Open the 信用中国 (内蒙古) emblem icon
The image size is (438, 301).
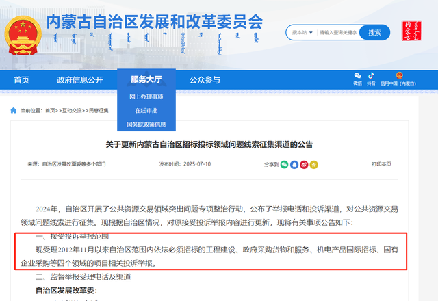pos(398,75)
